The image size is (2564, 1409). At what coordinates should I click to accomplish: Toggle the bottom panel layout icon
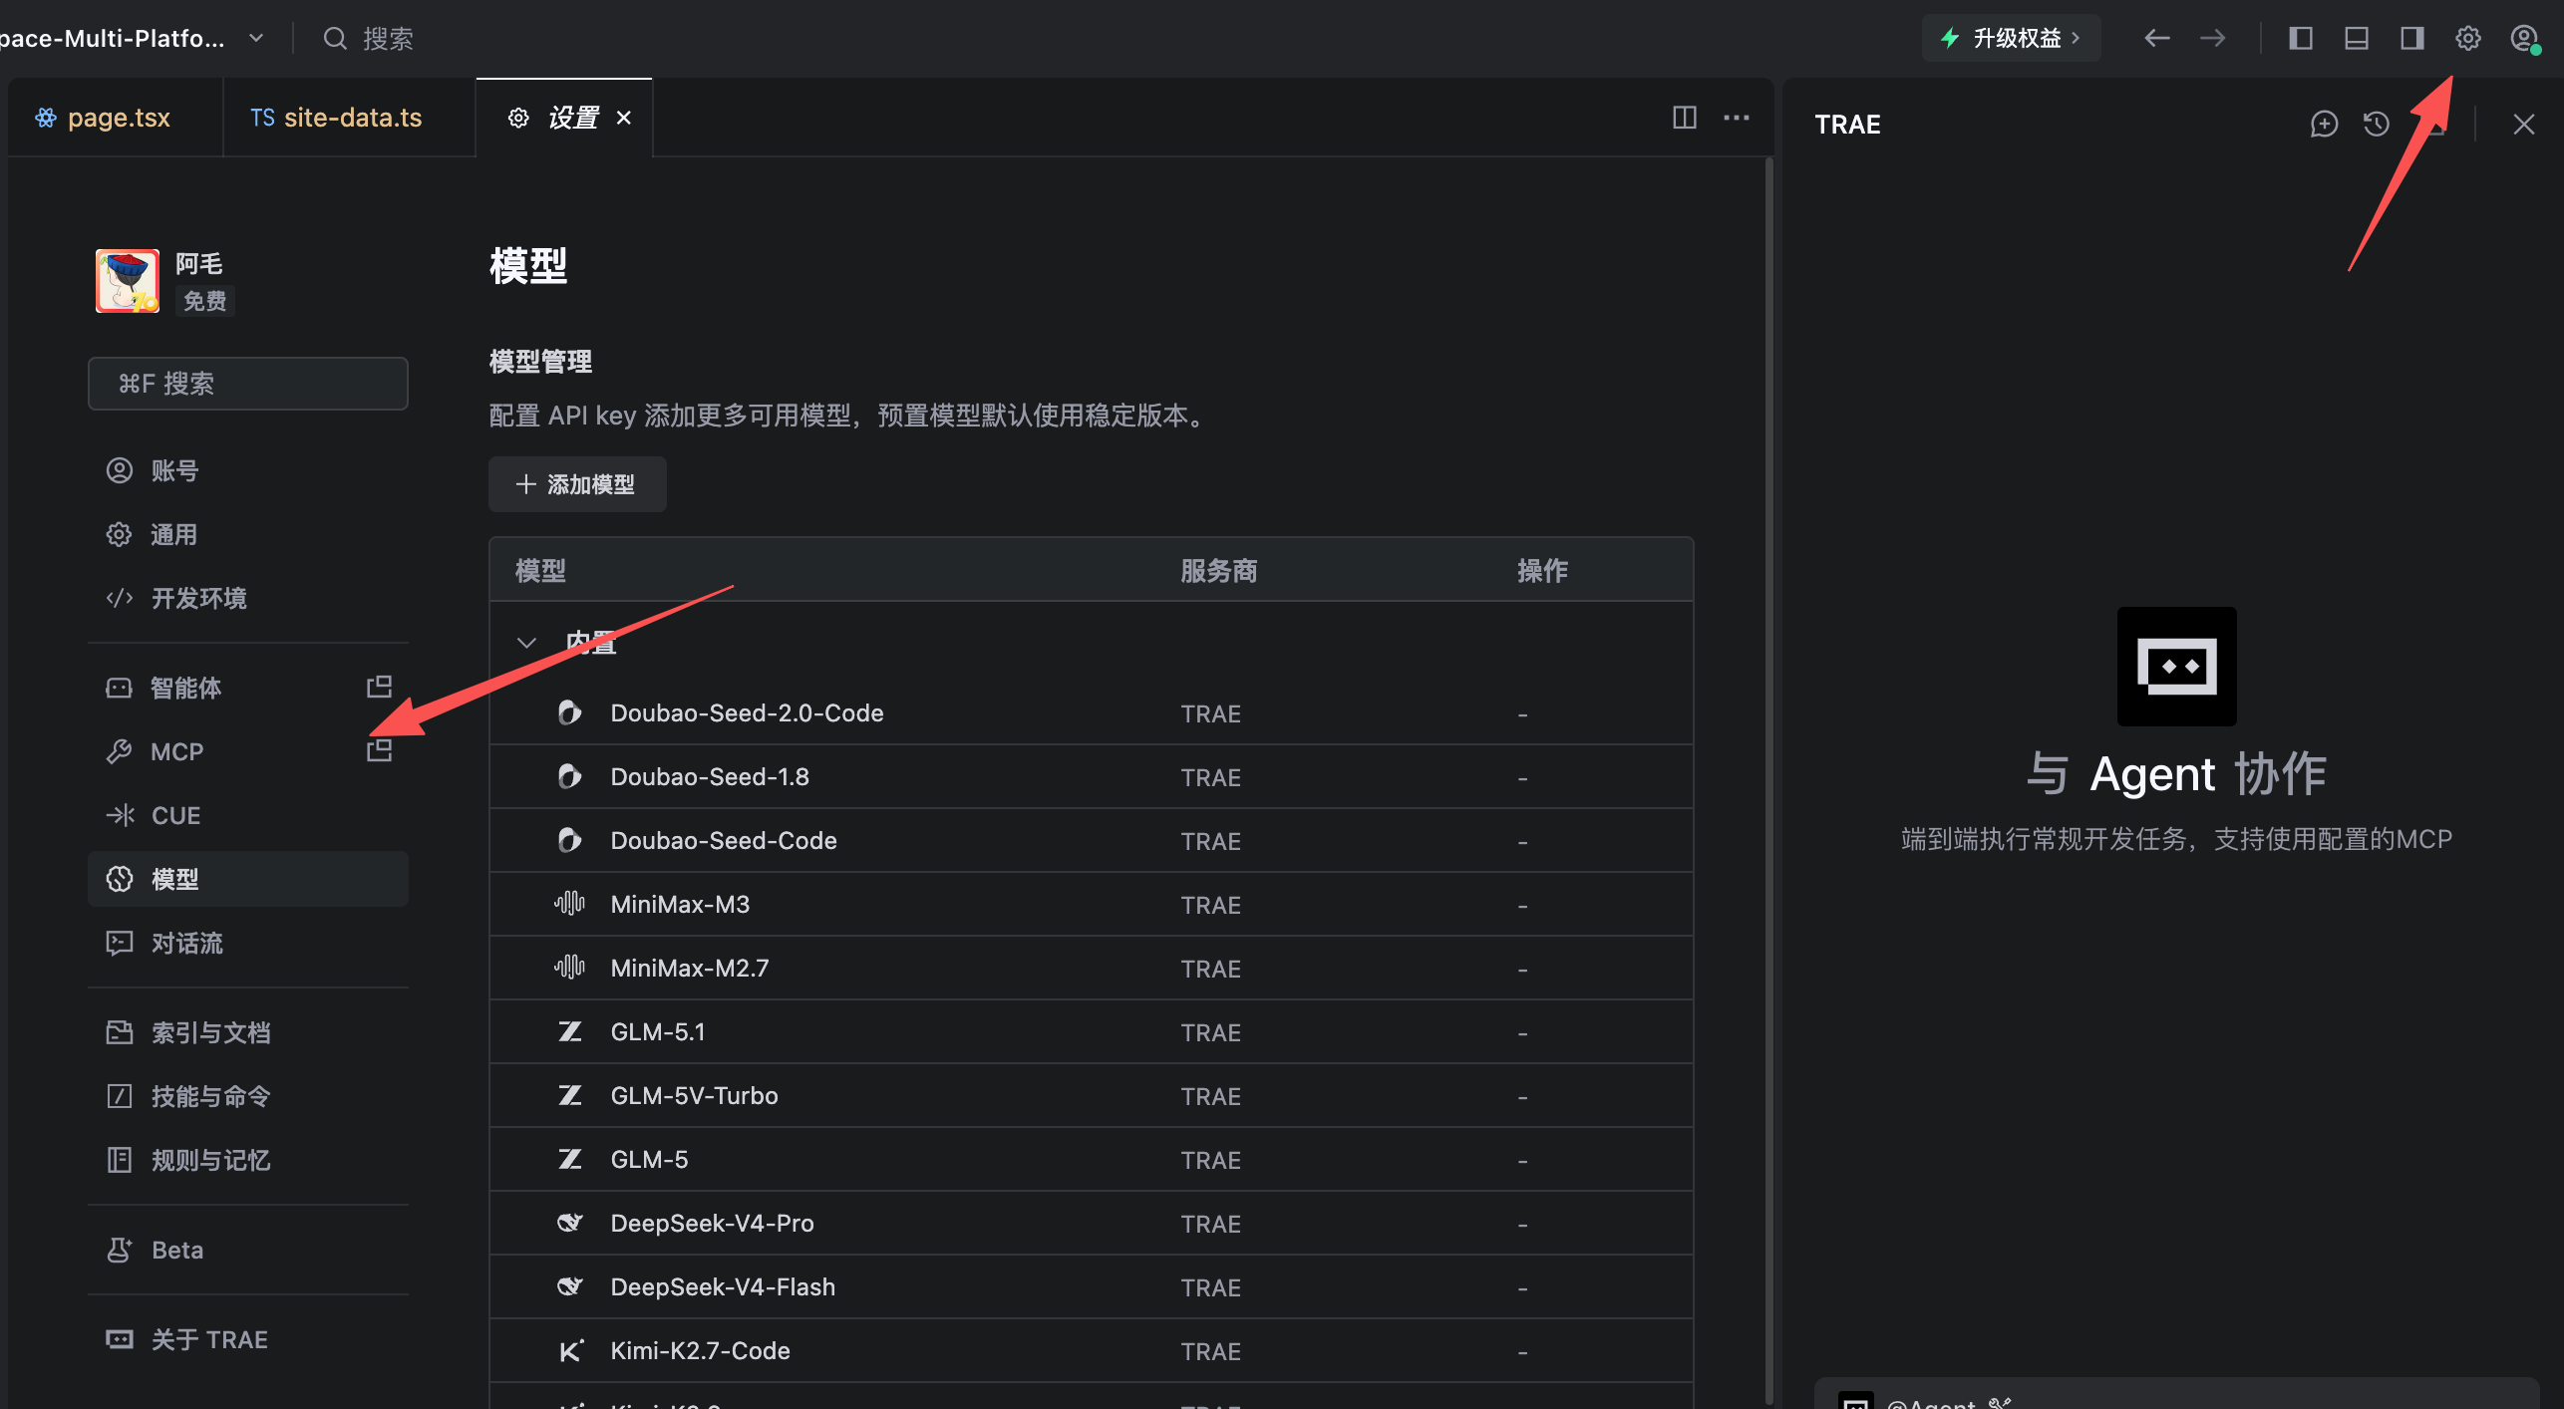click(2356, 39)
